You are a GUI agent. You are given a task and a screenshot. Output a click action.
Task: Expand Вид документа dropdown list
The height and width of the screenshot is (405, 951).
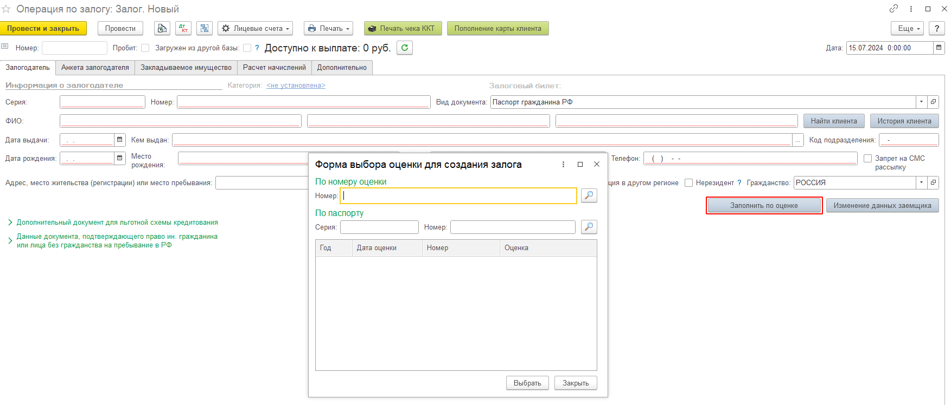click(x=921, y=102)
